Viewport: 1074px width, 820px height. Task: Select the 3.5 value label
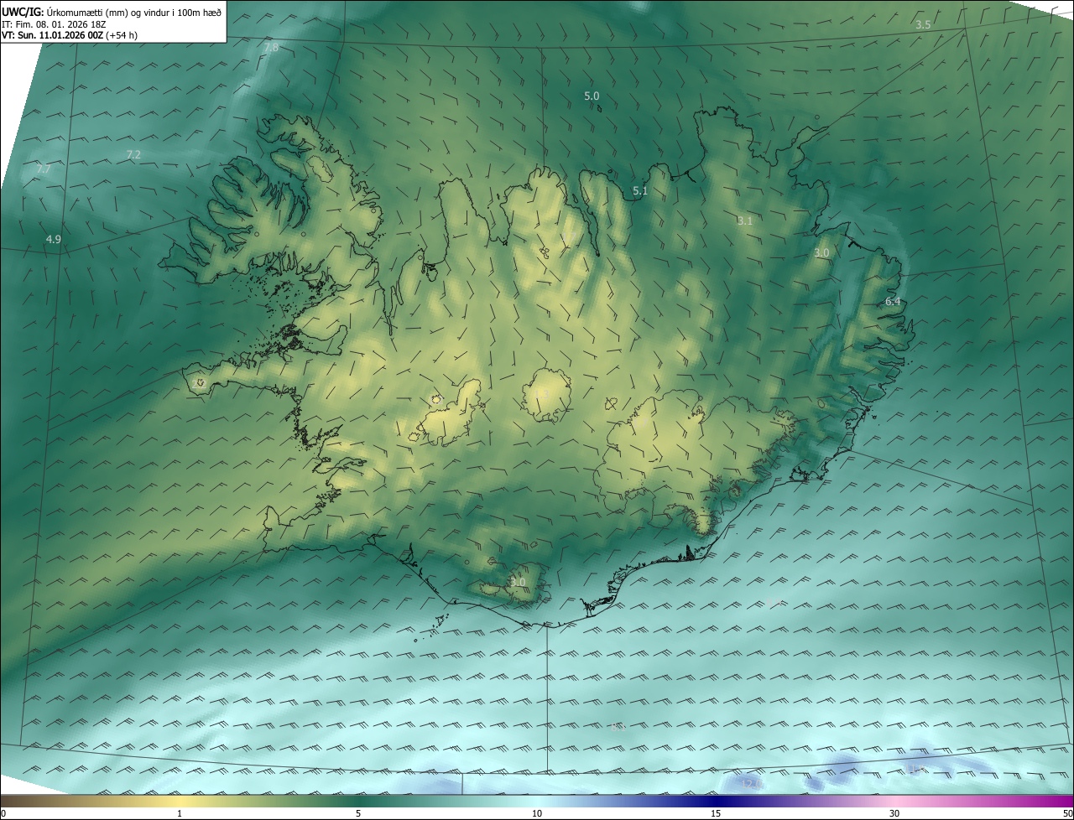point(923,24)
